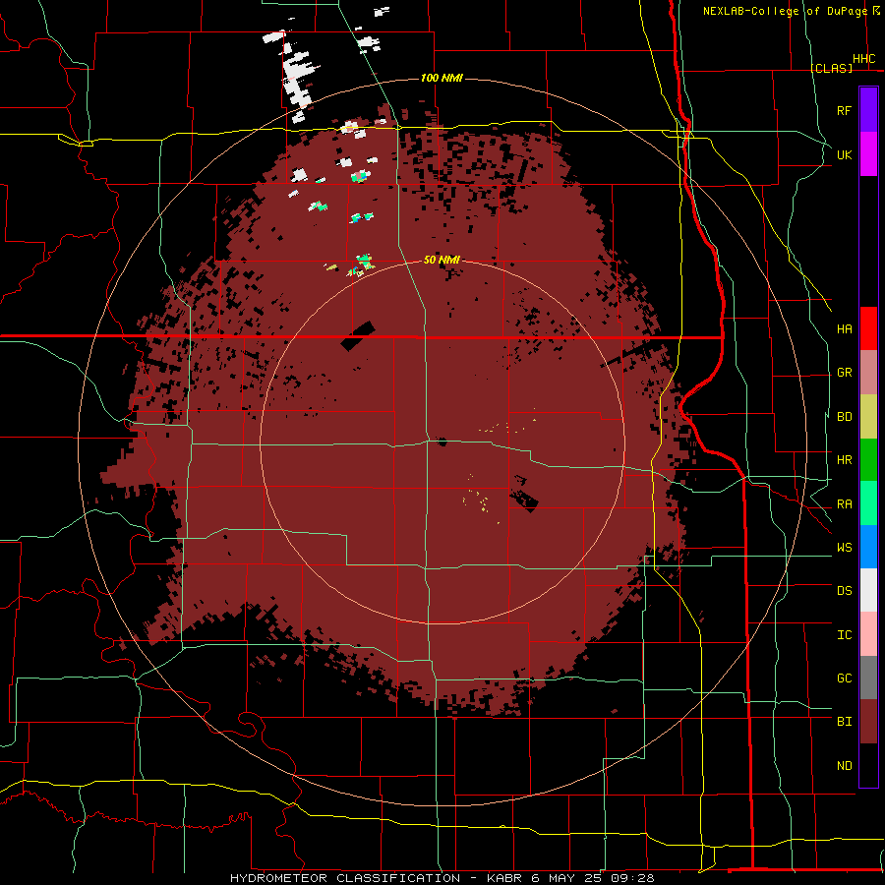Click the GR legend label
Screen dimensions: 885x885
point(844,373)
